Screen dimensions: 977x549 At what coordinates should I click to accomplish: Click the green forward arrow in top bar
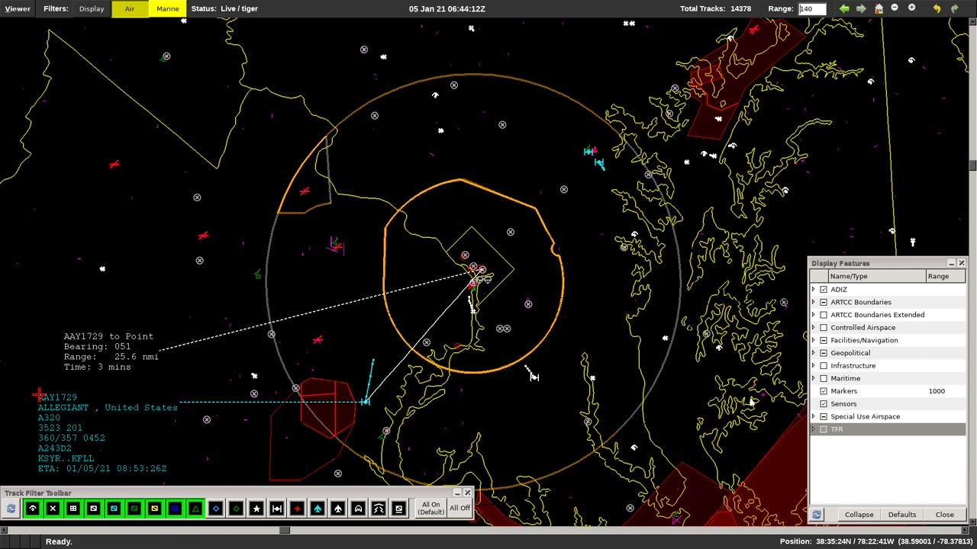(x=861, y=8)
